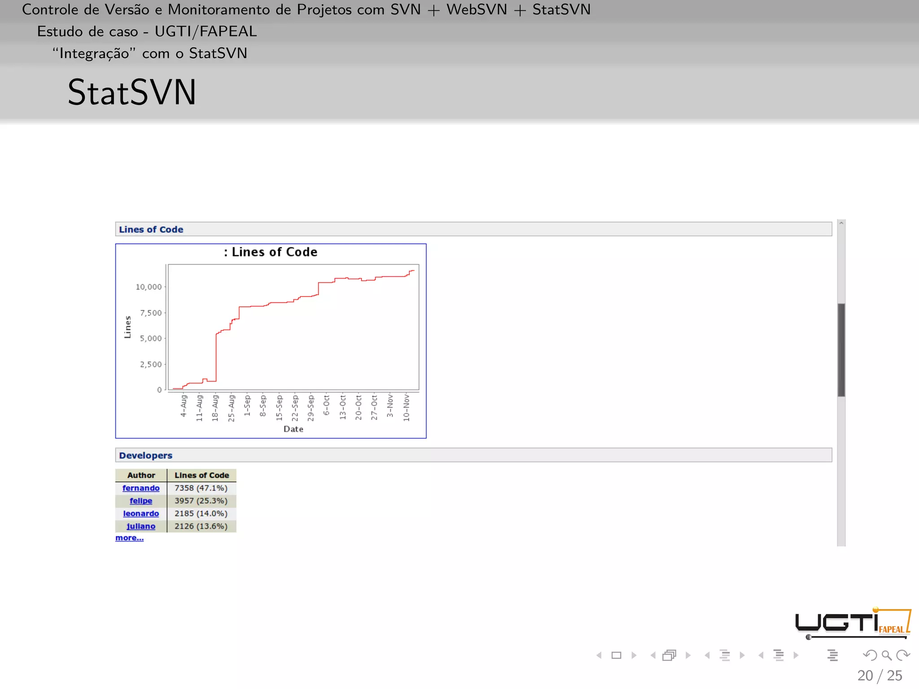Click the go-back curved arrow icon
Viewport: 919px width, 689px height.
[x=870, y=655]
